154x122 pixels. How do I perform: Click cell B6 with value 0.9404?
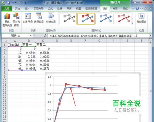[29, 65]
